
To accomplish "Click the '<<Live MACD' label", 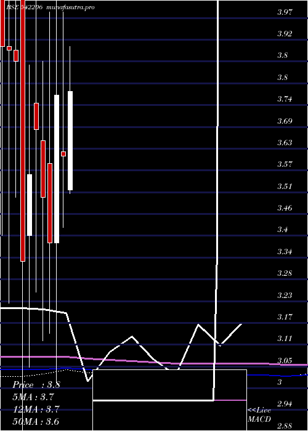I will pyautogui.click(x=259, y=414).
